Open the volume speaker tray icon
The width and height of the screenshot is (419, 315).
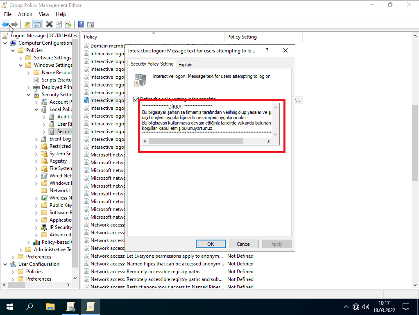coord(366,307)
